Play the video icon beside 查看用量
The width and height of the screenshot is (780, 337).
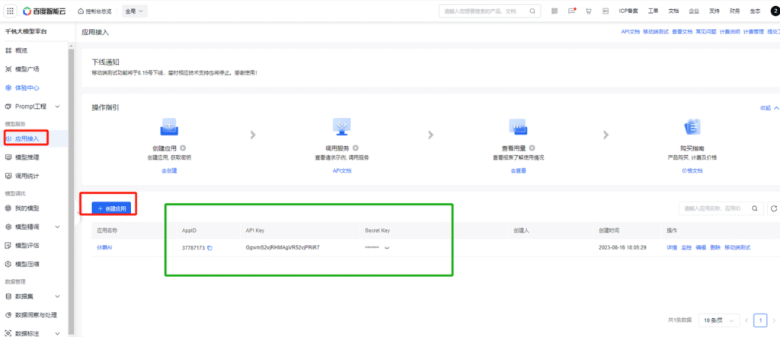(532, 148)
